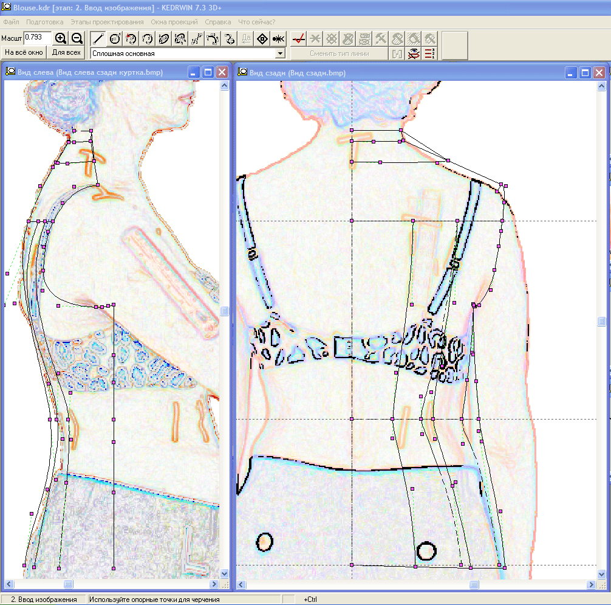
Task: Select the stepped polyline tool
Action: click(196, 39)
